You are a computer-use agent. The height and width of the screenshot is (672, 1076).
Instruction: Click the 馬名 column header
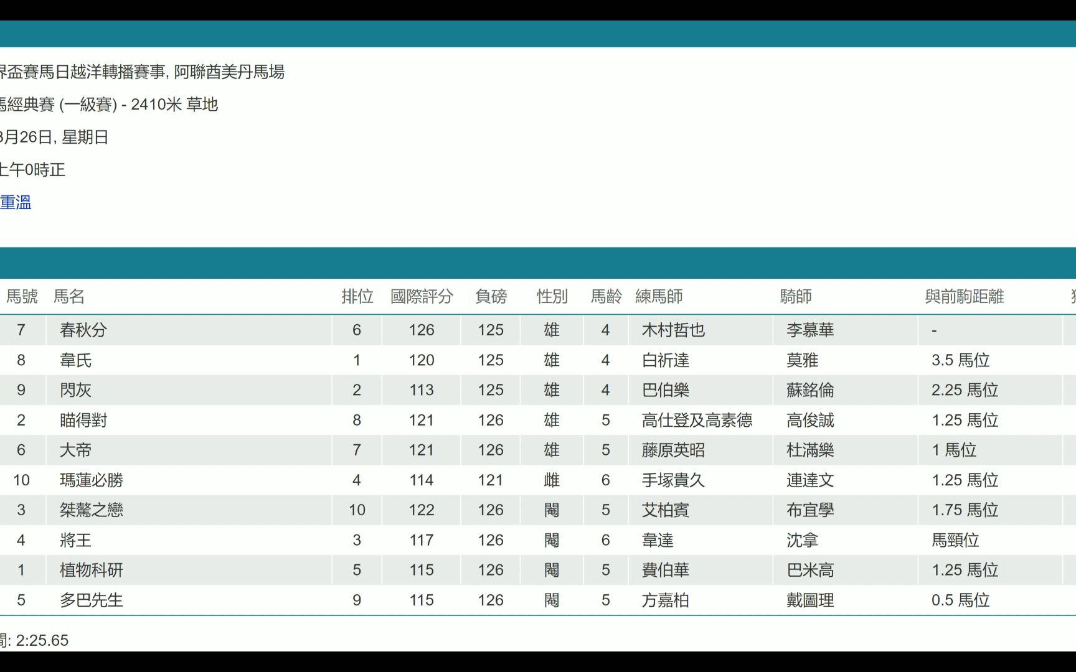(x=69, y=296)
